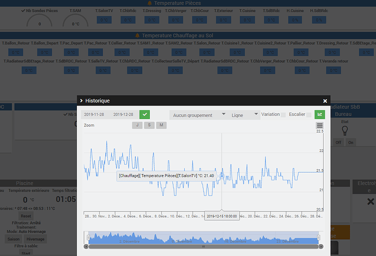Viewport: 376px width, 256px height.
Task: Click the T.Cellier_Retour value
Action: pyautogui.click(x=122, y=52)
